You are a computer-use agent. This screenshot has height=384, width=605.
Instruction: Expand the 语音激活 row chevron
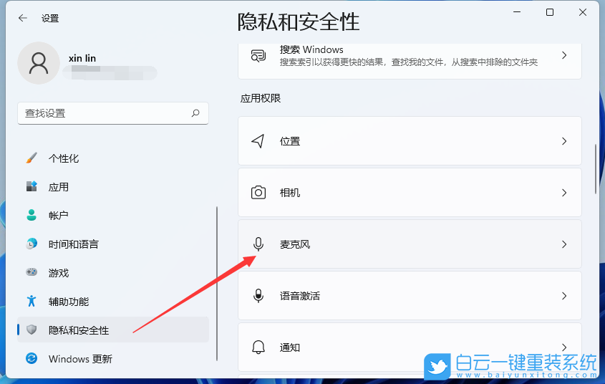pos(564,296)
